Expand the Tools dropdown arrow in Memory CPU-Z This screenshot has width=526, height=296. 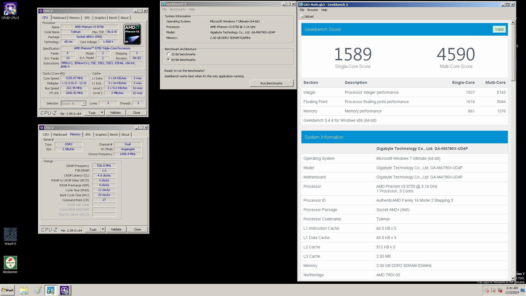click(103, 229)
